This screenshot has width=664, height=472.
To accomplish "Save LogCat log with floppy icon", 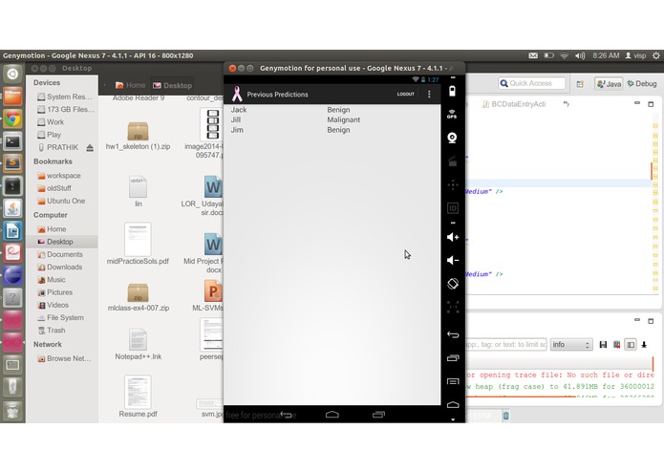I will pos(603,345).
